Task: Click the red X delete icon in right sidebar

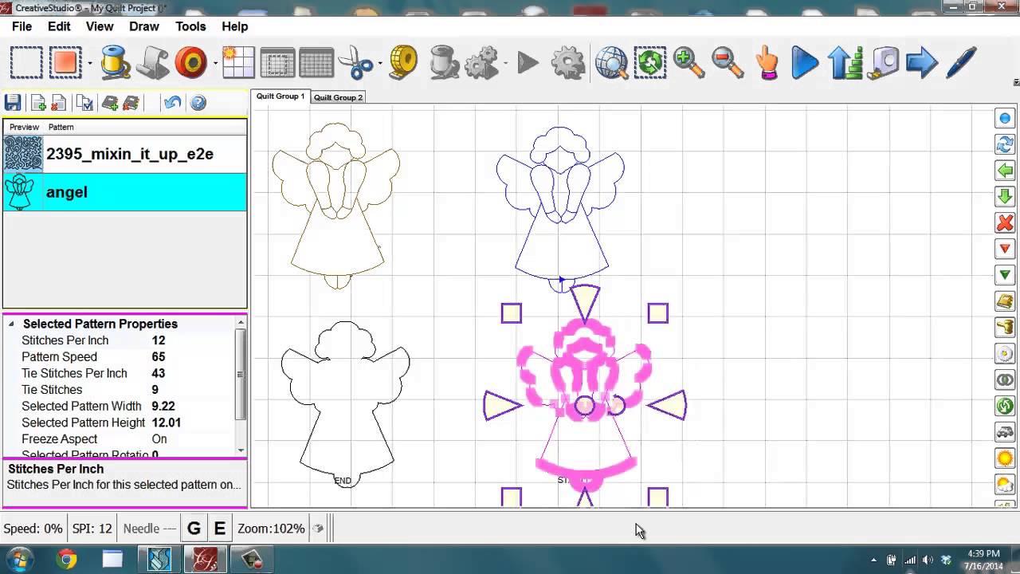Action: (x=1004, y=222)
